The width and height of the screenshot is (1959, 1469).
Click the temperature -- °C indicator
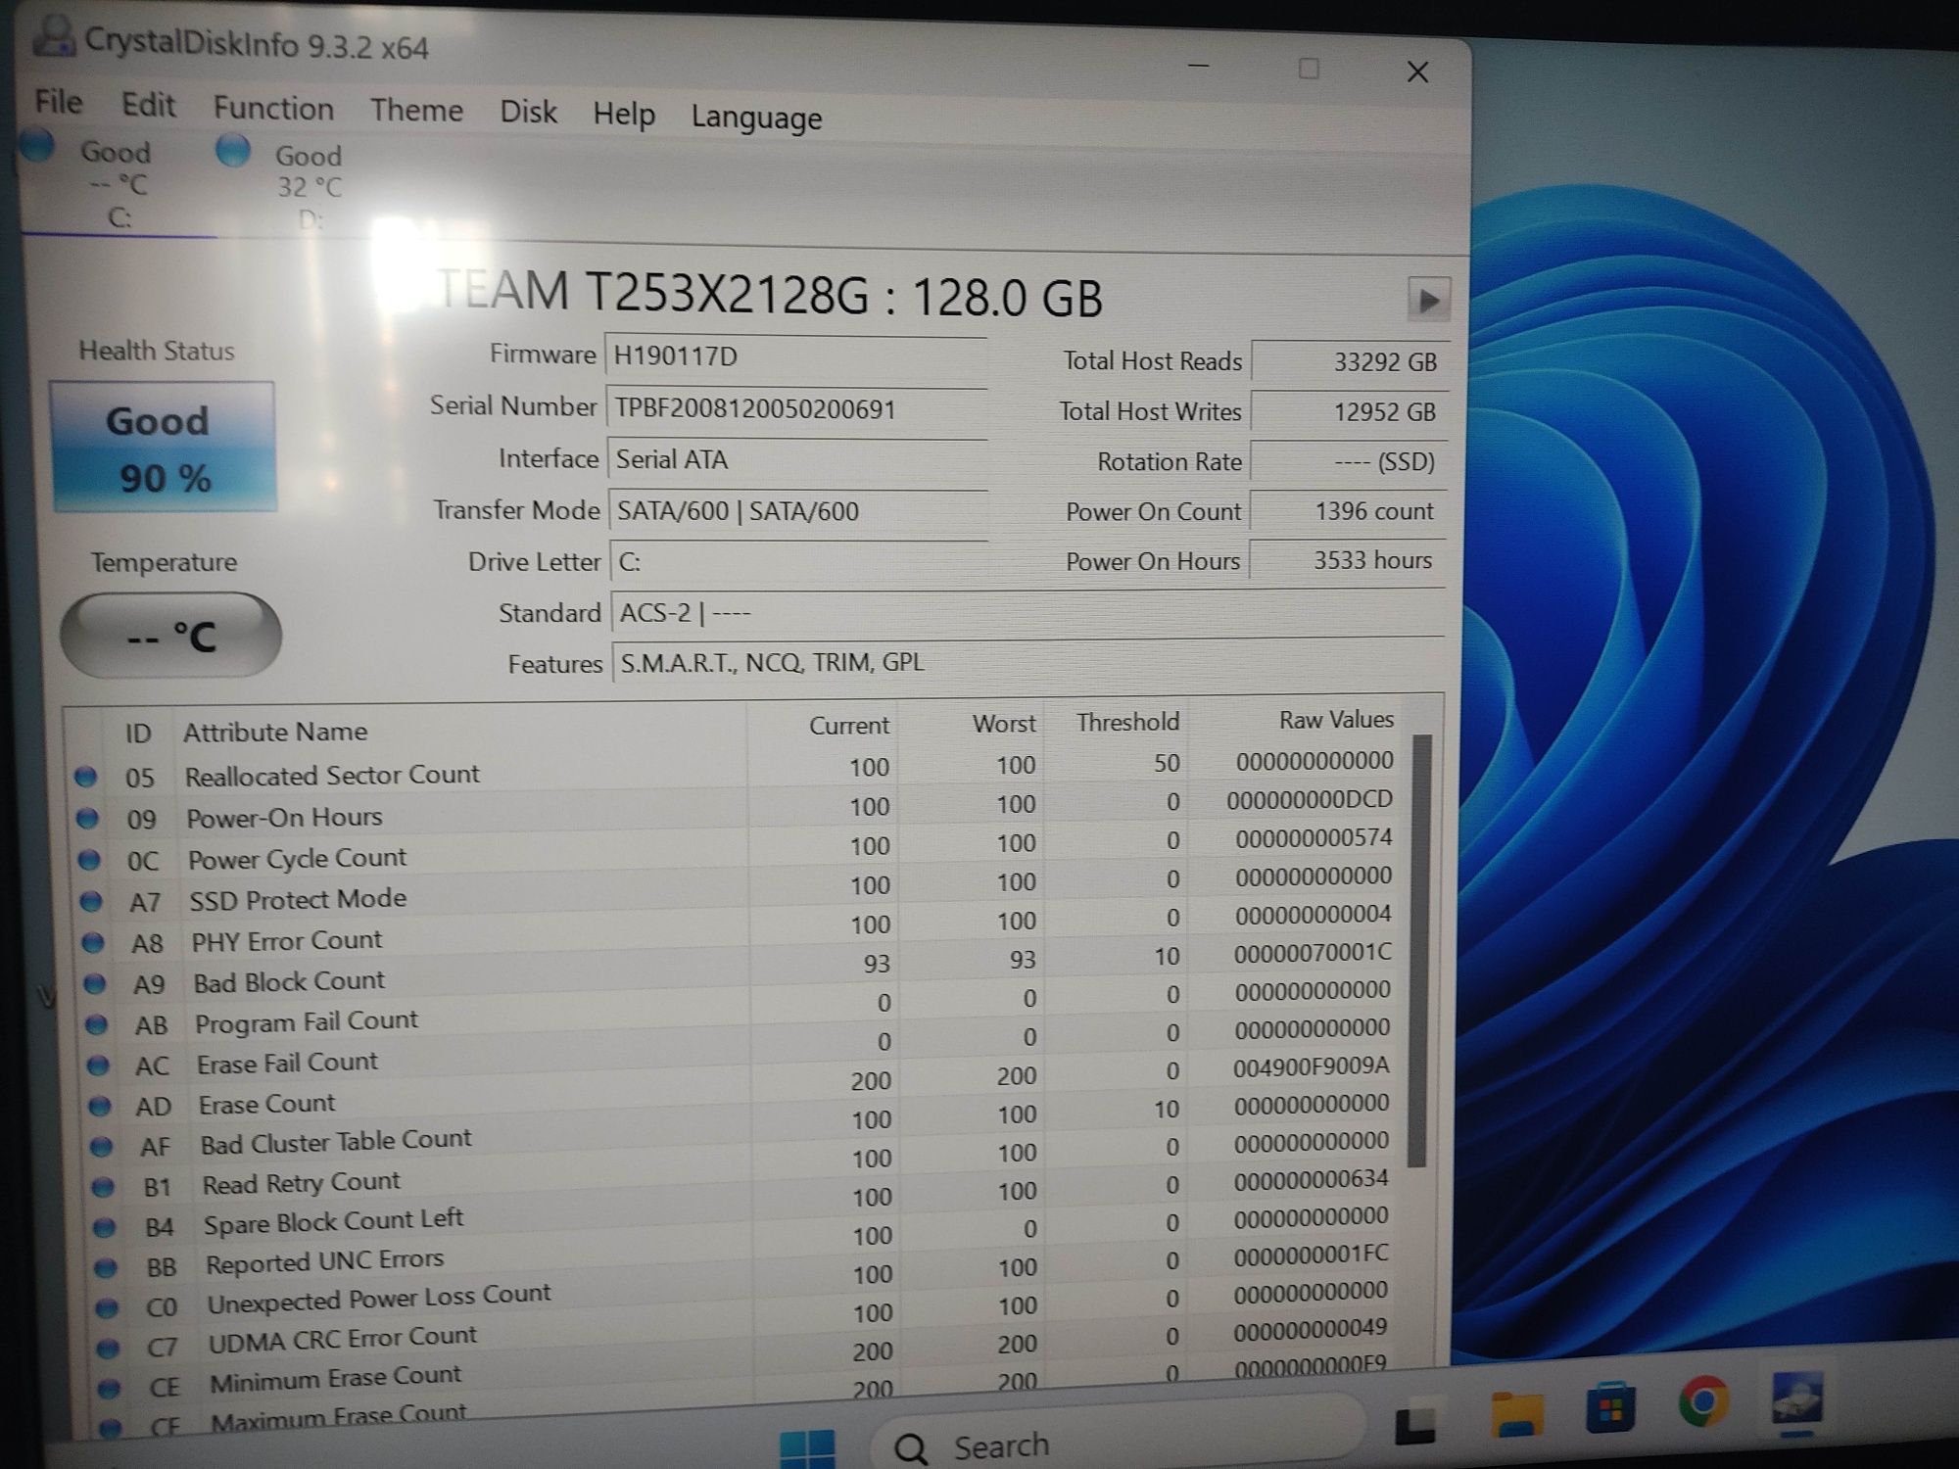point(170,636)
